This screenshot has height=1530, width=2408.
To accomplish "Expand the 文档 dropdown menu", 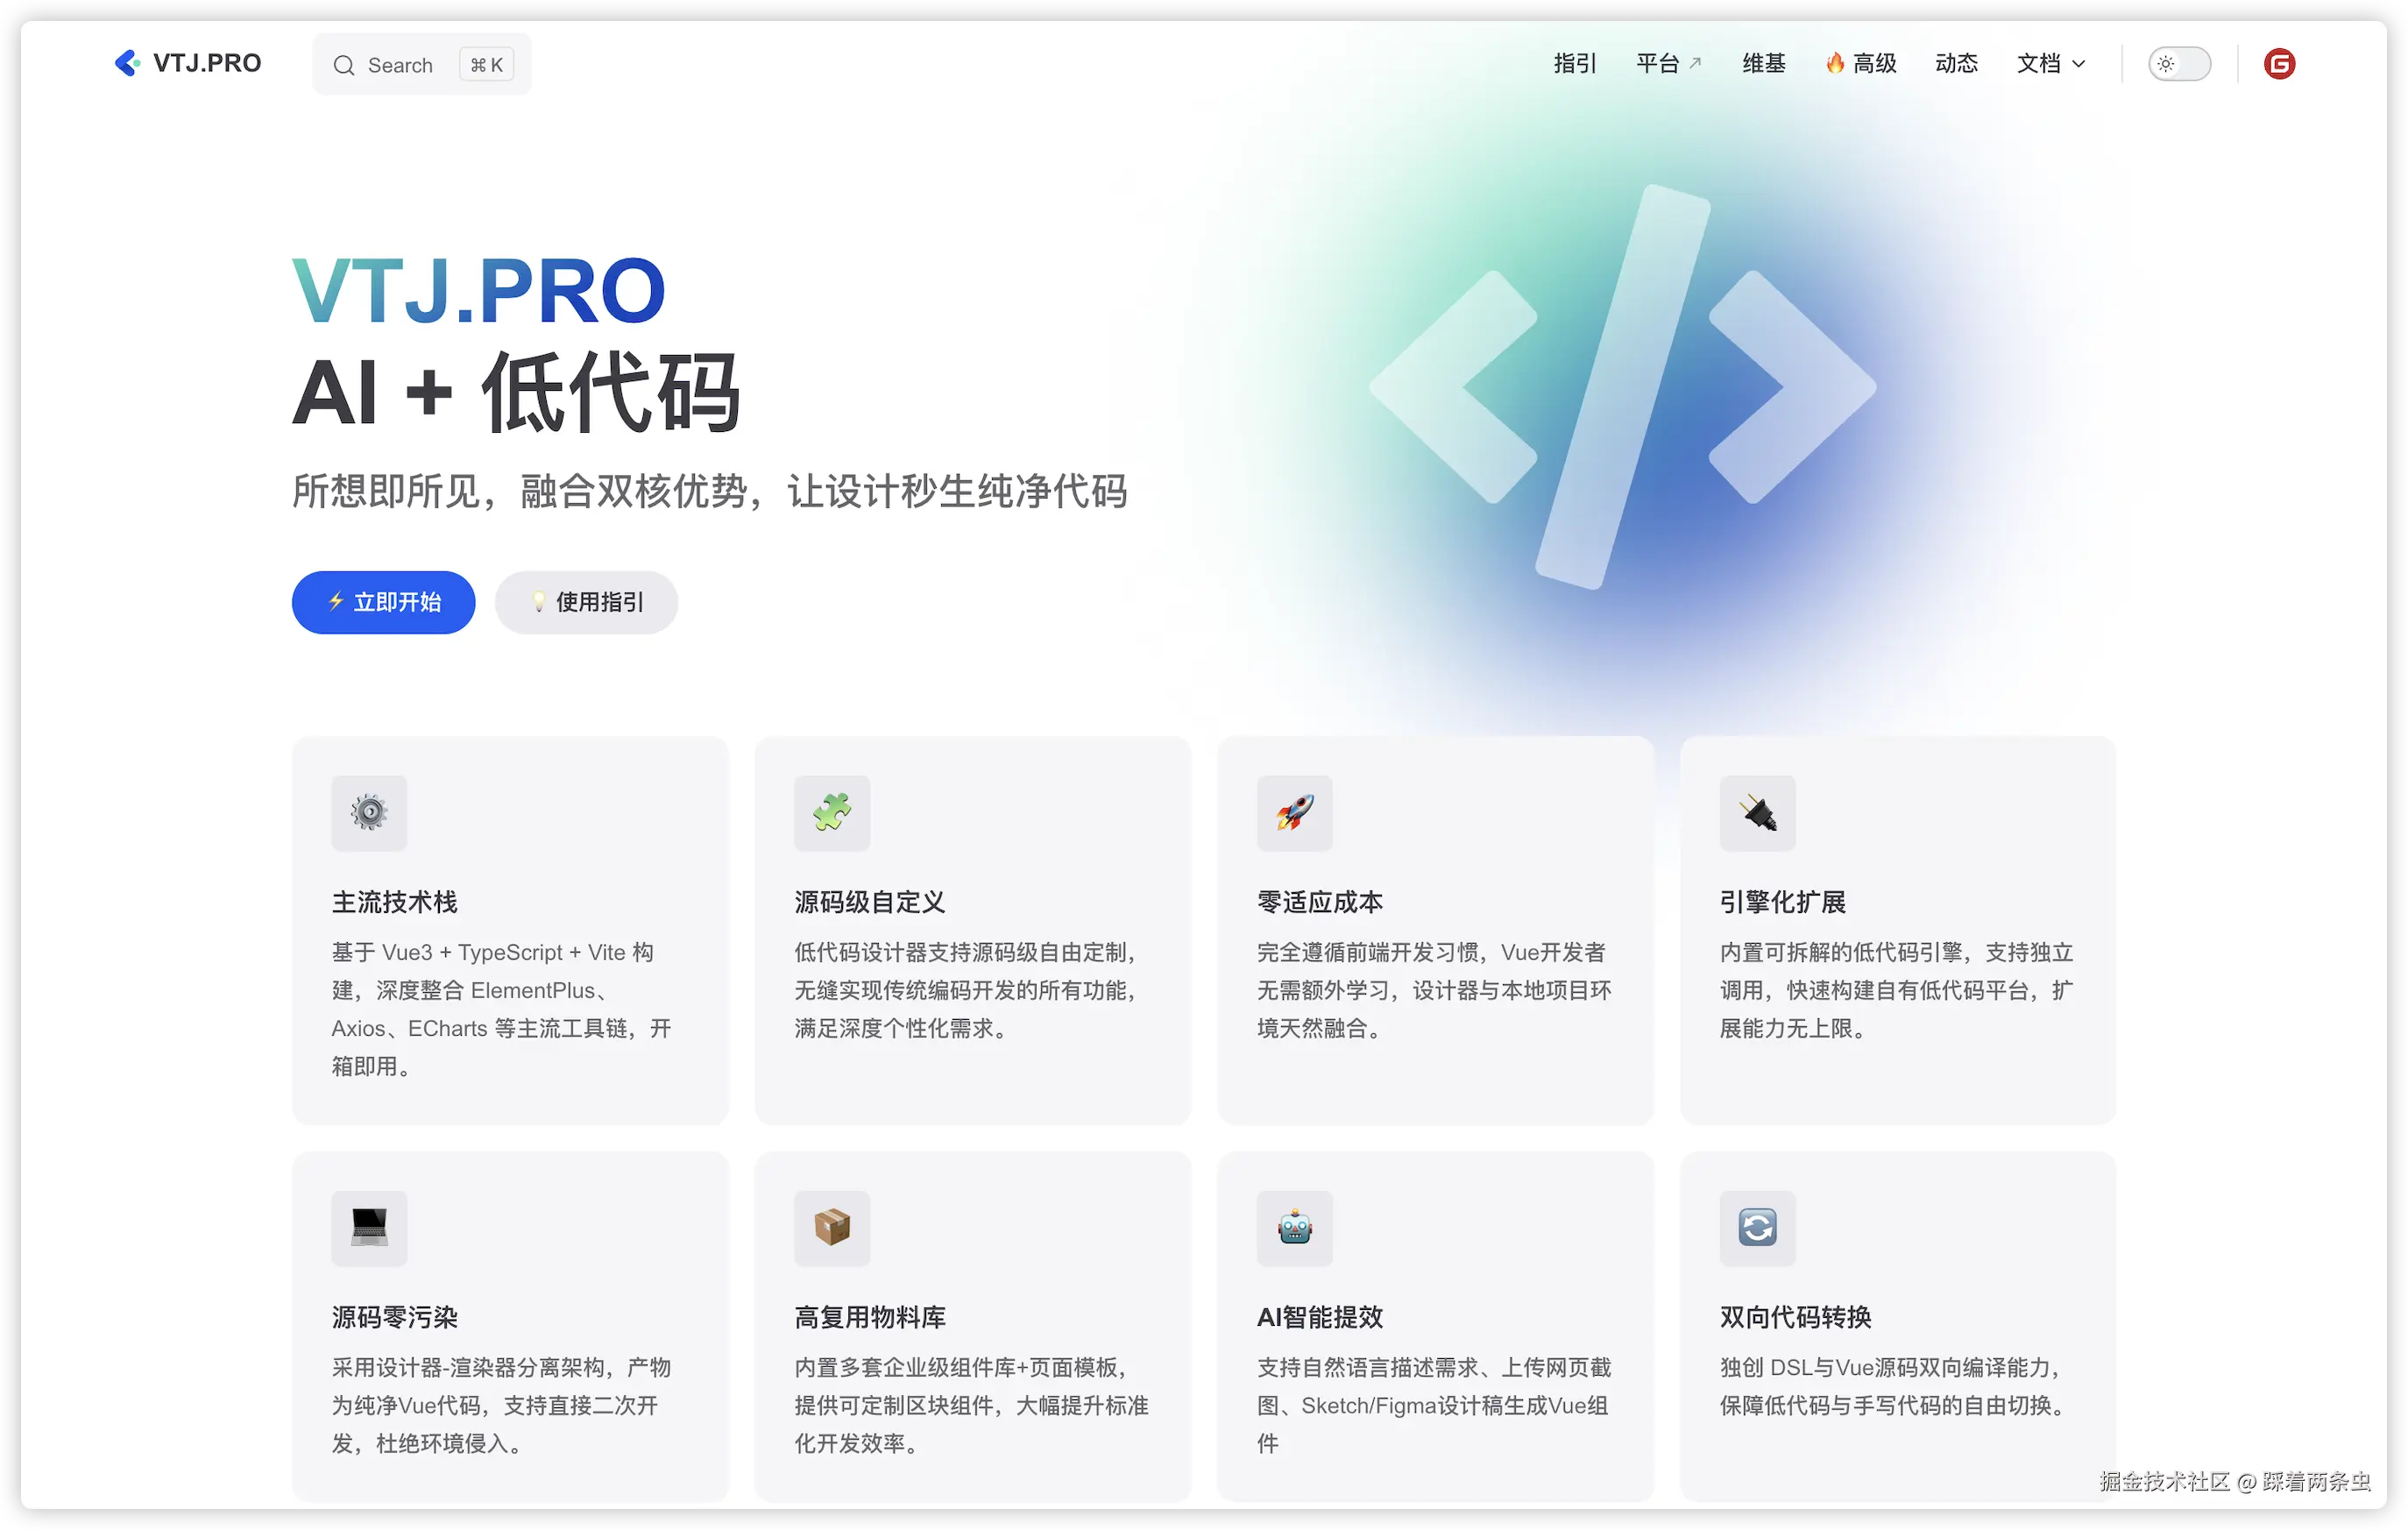I will coord(2049,63).
